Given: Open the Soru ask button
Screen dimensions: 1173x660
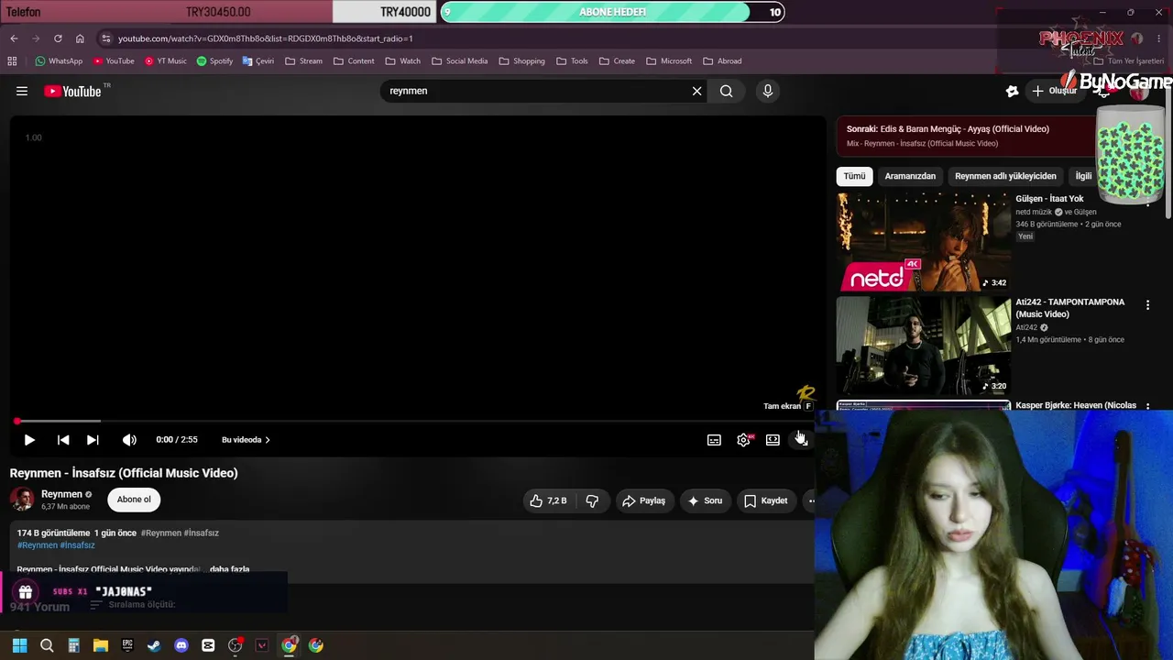Looking at the screenshot, I should tap(706, 500).
